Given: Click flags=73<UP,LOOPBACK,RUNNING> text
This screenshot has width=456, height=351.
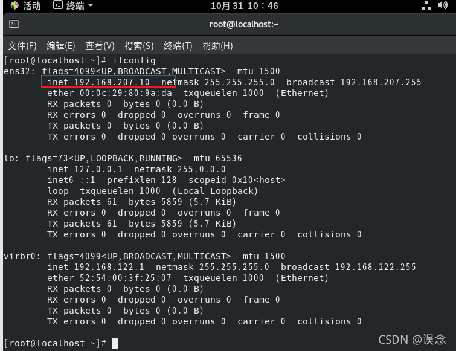Looking at the screenshot, I should [104, 158].
